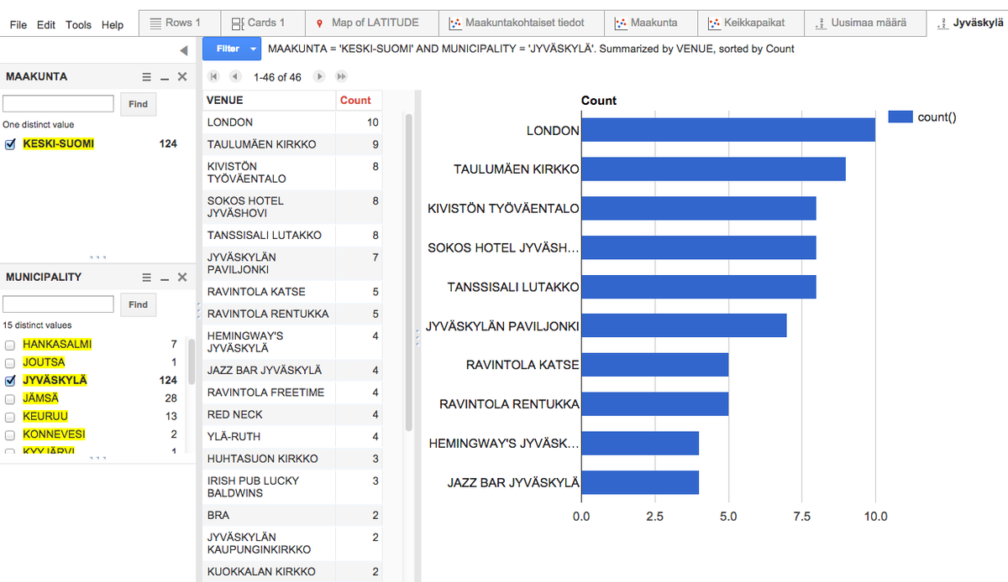
Task: Sort by the Count column header
Action: (355, 101)
